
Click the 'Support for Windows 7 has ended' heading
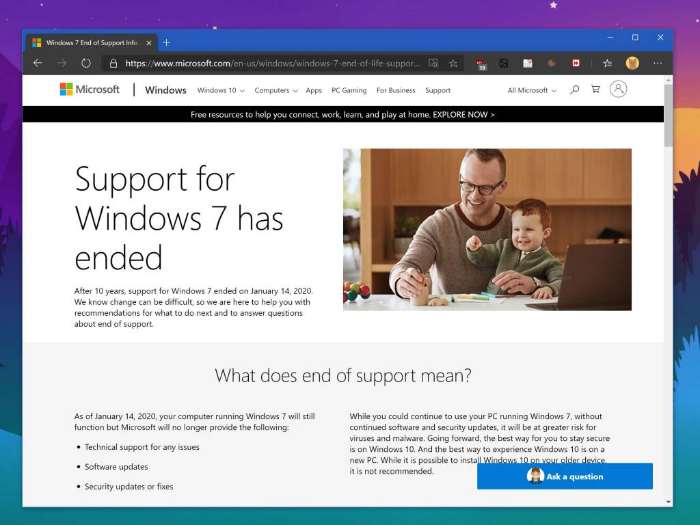click(x=178, y=218)
